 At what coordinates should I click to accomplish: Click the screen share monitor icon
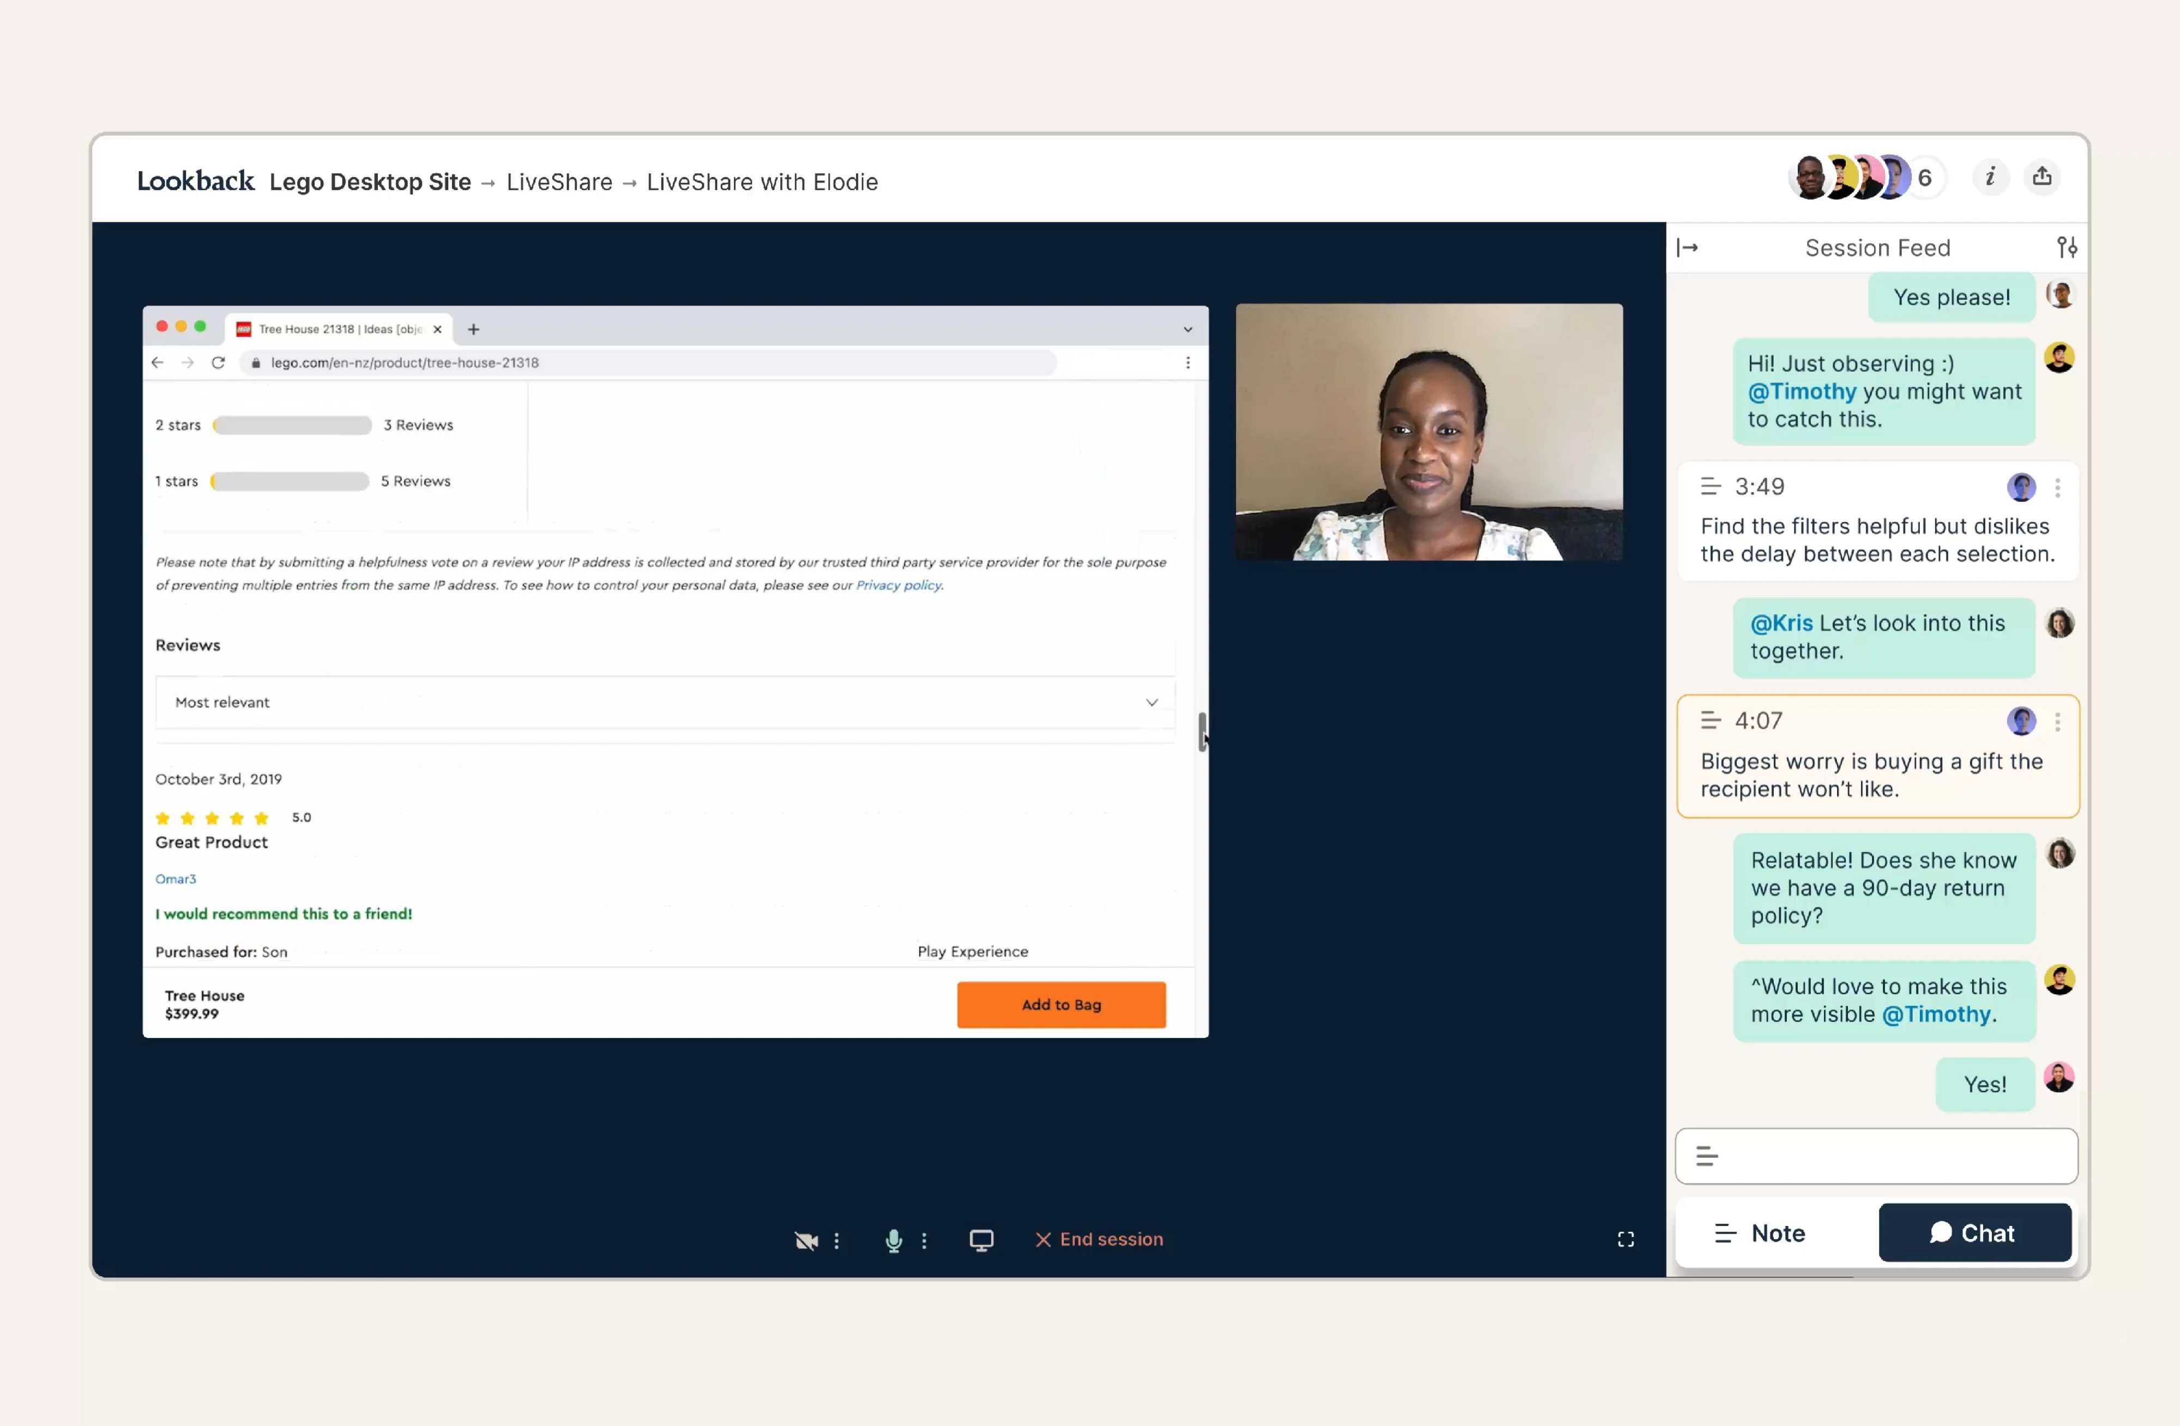(981, 1239)
